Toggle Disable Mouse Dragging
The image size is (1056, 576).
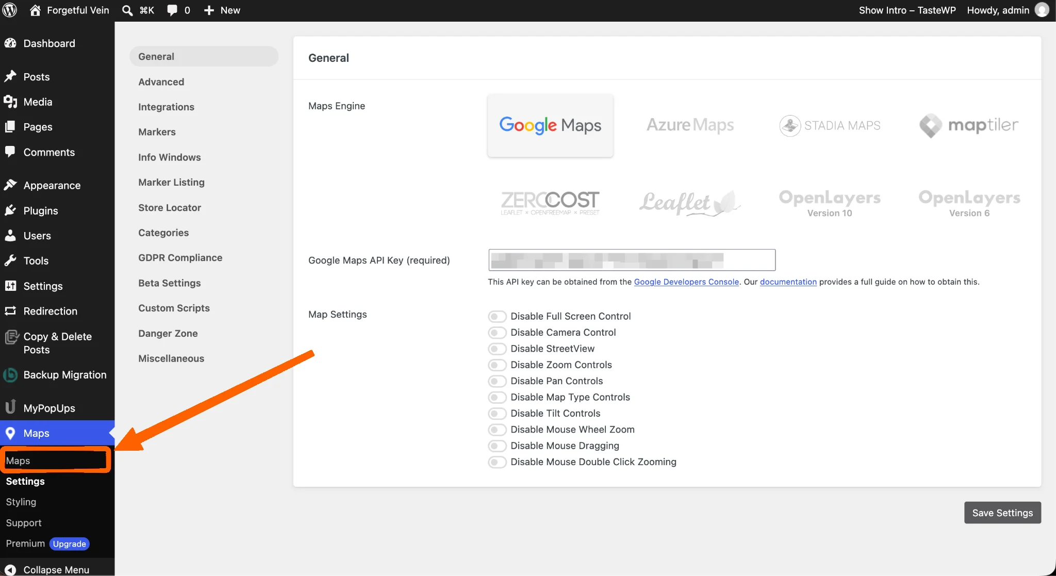coord(497,446)
